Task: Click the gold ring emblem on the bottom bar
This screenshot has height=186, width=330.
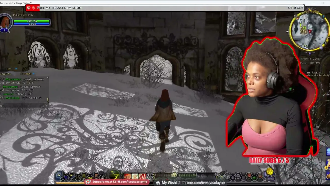Action: 175,175
